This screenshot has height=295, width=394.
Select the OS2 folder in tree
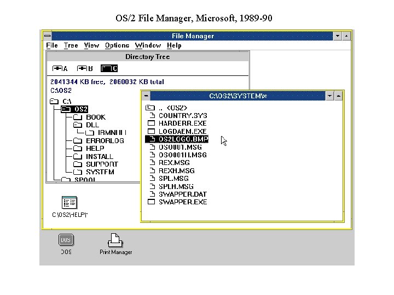click(74, 109)
